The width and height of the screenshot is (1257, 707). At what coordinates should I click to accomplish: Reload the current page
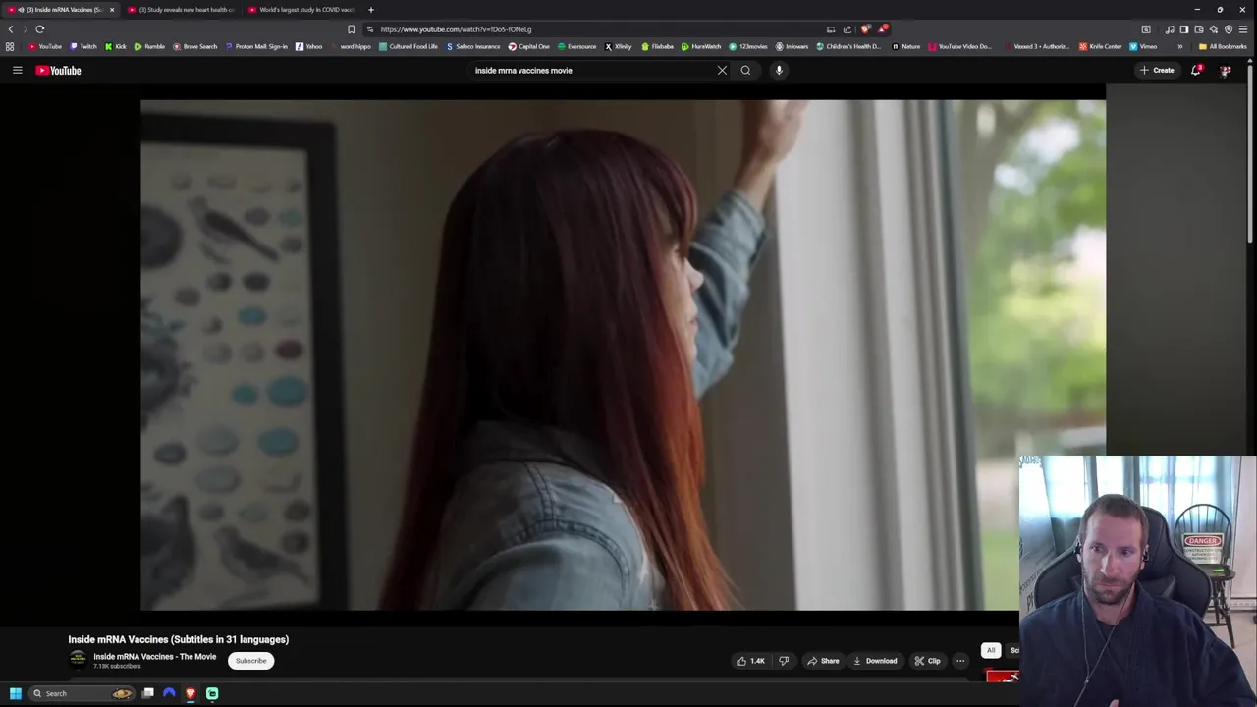pyautogui.click(x=40, y=29)
